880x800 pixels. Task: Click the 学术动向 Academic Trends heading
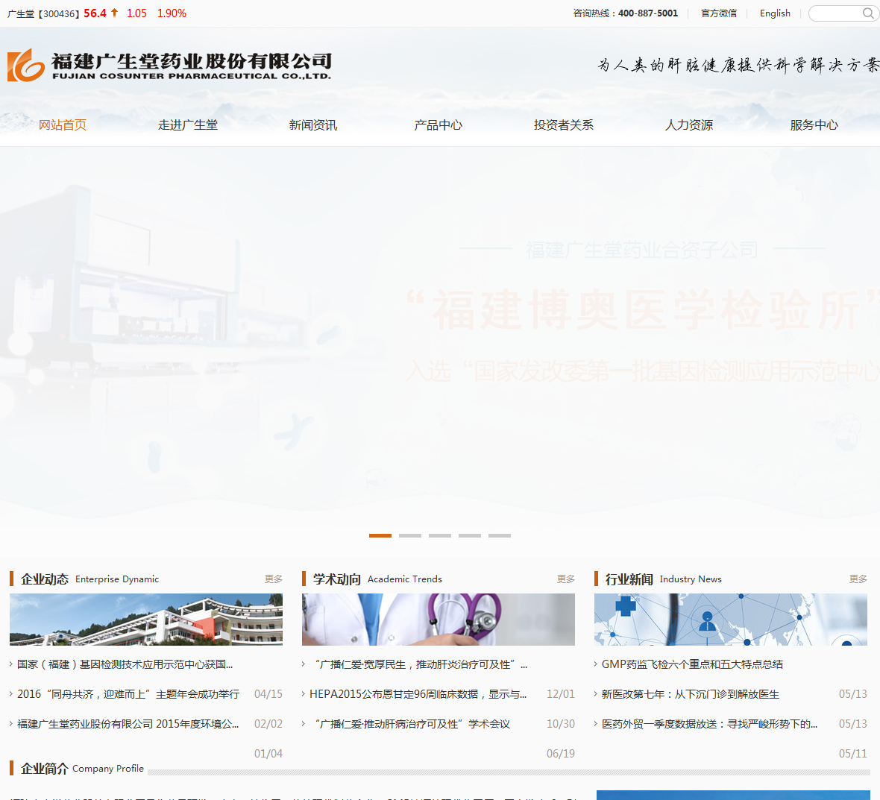click(x=377, y=579)
